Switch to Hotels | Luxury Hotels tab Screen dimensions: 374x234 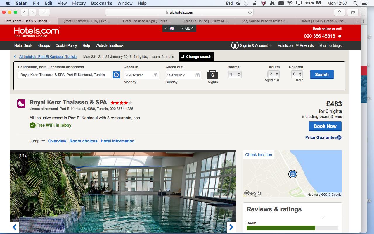[x=323, y=21]
